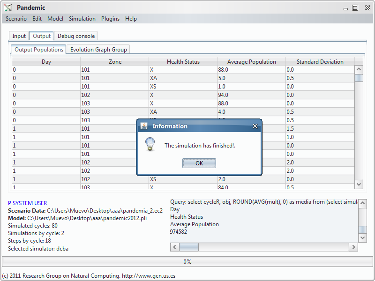Select the Output Populations tab
This screenshot has width=375, height=281.
pos(39,50)
